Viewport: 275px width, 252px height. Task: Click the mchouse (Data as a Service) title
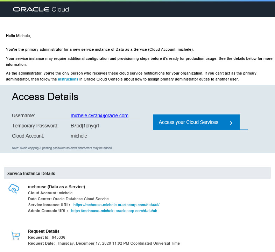click(x=56, y=187)
